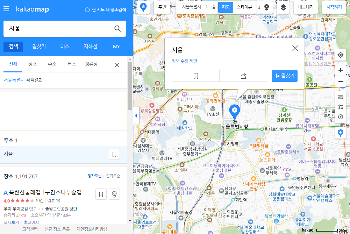This screenshot has height=234, width=350.
Task: Open 서울특별시 region breadcrumb
Action: [192, 7]
